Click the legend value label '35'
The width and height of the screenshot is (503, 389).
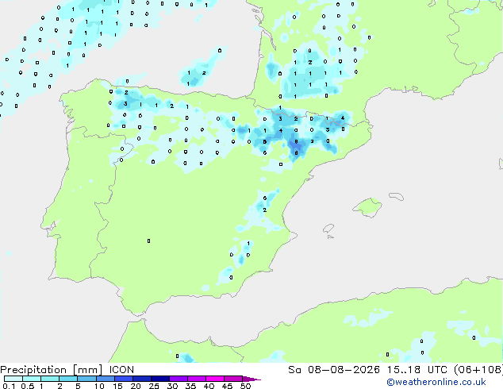click(x=190, y=386)
